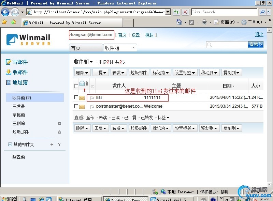The width and height of the screenshot is (273, 201).
Task: Open the 已发送 folder
Action: tap(19, 106)
